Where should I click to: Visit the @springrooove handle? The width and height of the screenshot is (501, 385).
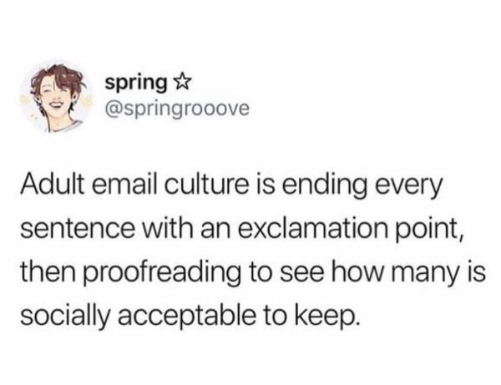point(177,109)
